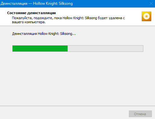Image resolution: width=155 pixels, height=119 pixels.
Task: Click the white header area left of disc icon
Action: click(x=133, y=16)
